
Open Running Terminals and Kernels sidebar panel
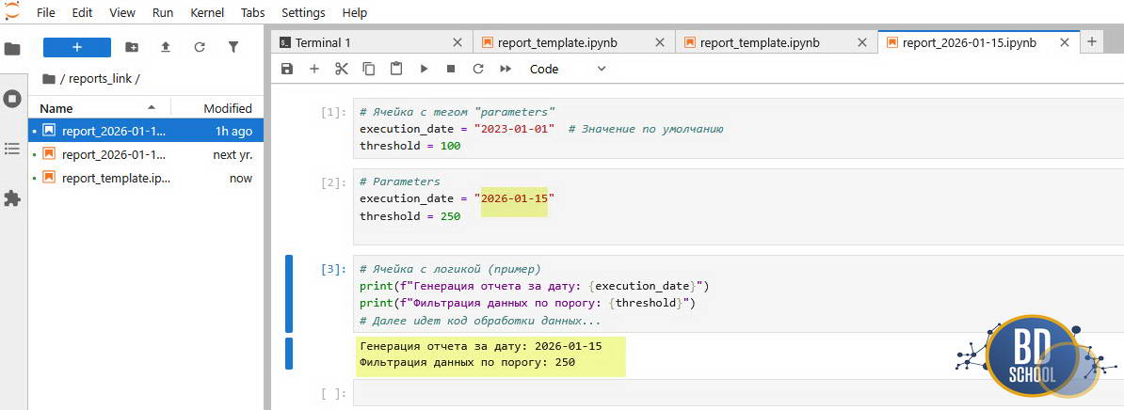[12, 99]
